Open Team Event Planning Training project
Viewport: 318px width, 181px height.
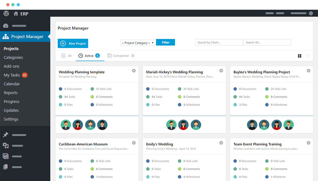coord(257,144)
